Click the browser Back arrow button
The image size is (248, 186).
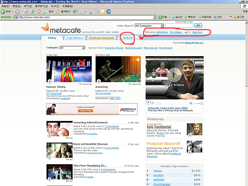click(x=3, y=12)
